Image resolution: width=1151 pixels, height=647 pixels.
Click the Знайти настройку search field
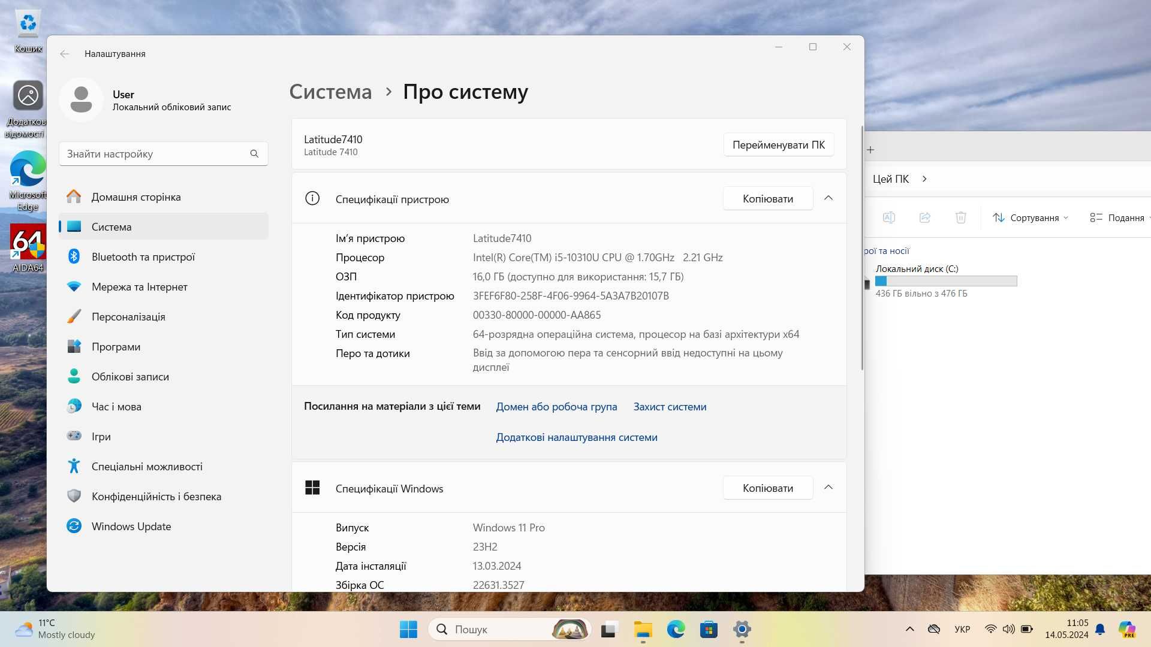tap(163, 154)
